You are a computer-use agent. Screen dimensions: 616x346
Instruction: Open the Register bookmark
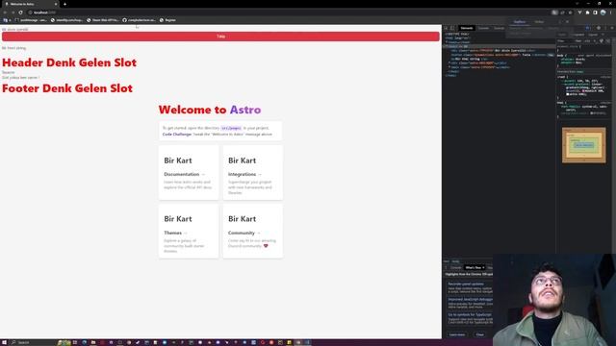click(x=167, y=20)
